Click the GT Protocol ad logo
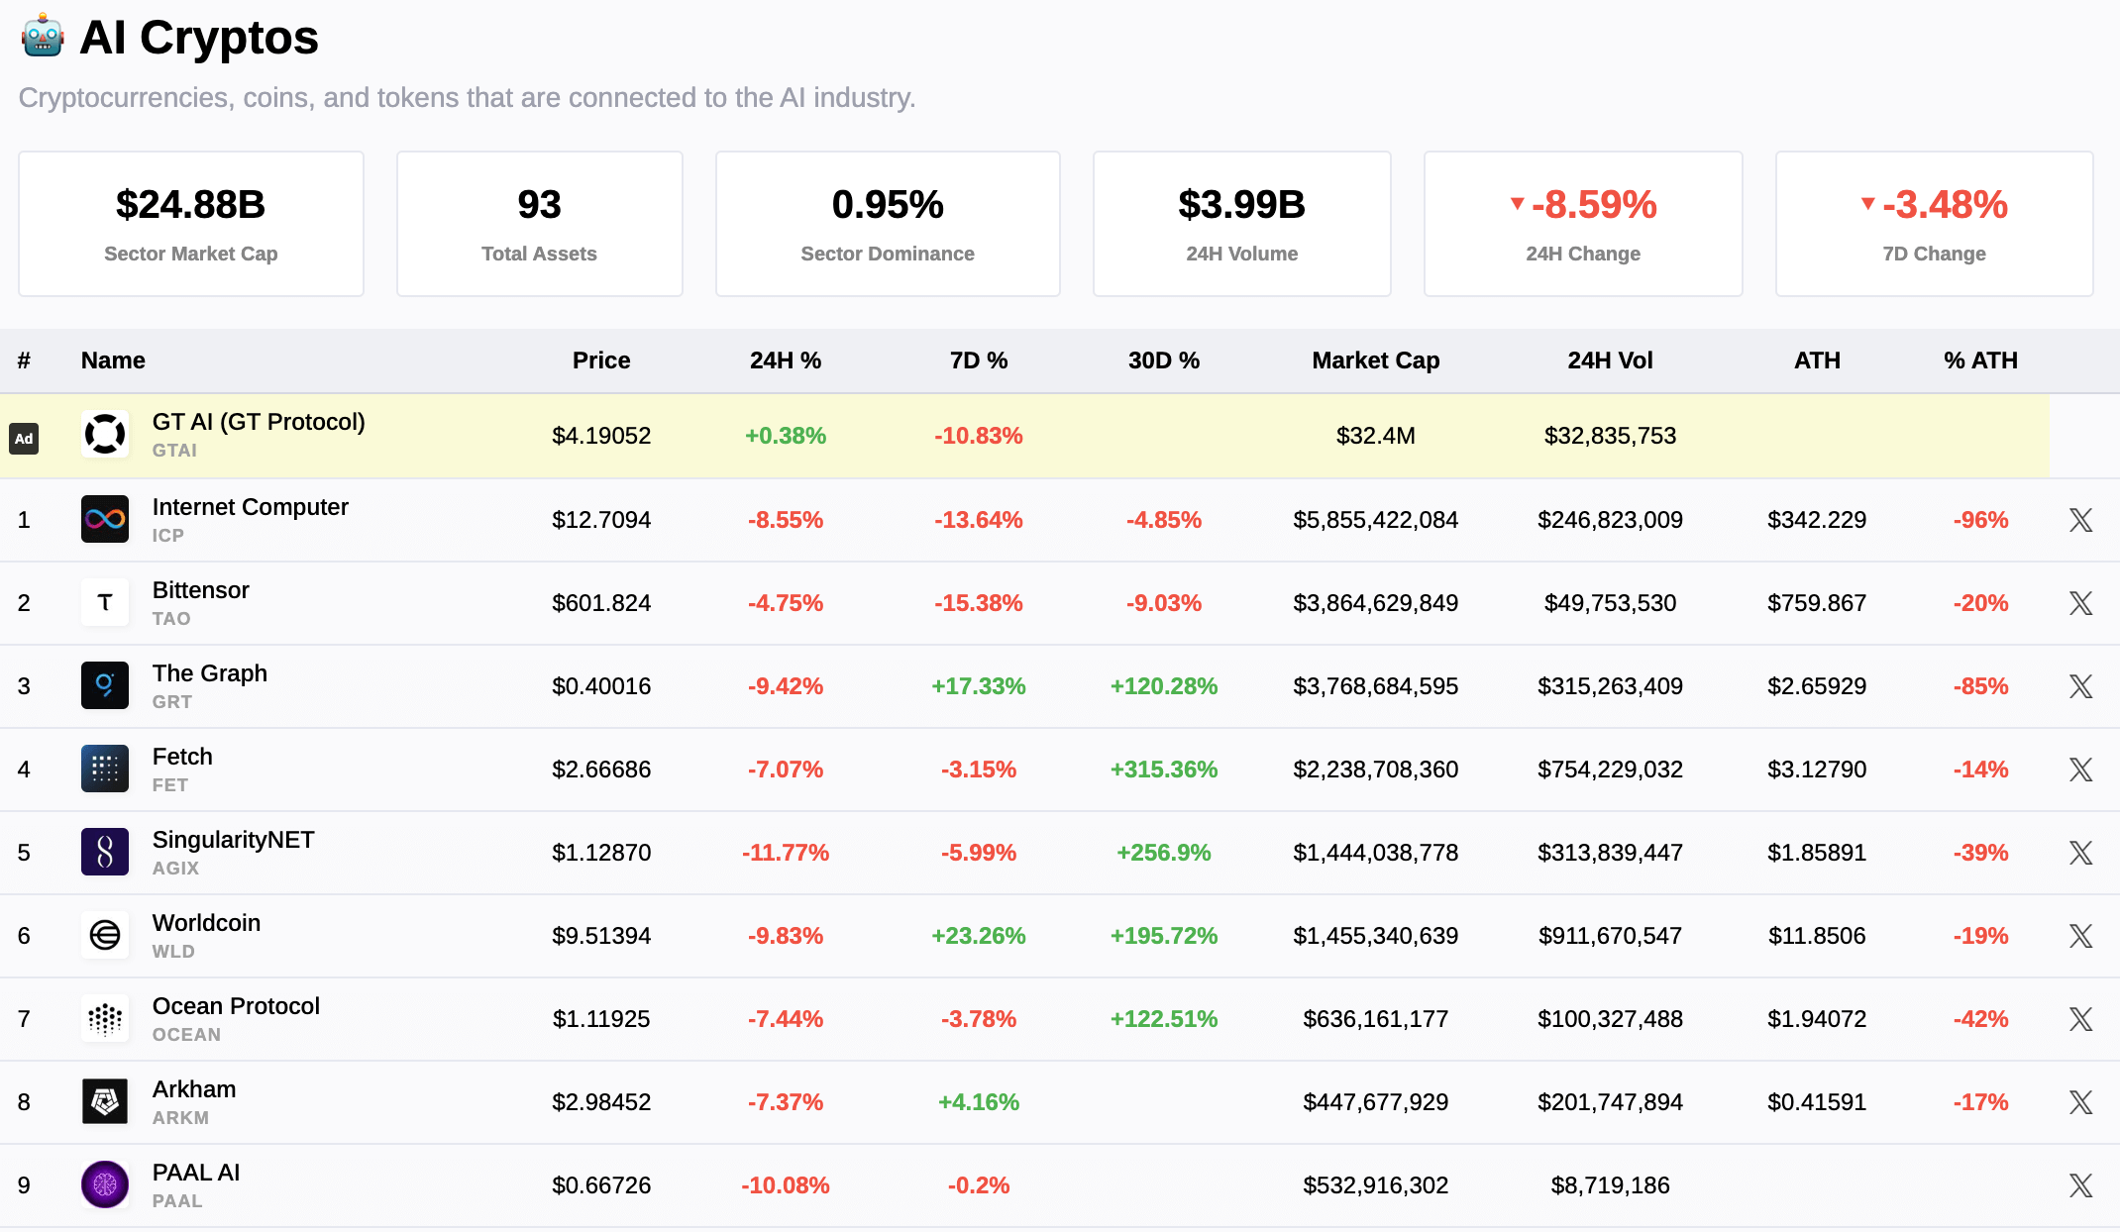This screenshot has width=2120, height=1232. click(x=105, y=435)
